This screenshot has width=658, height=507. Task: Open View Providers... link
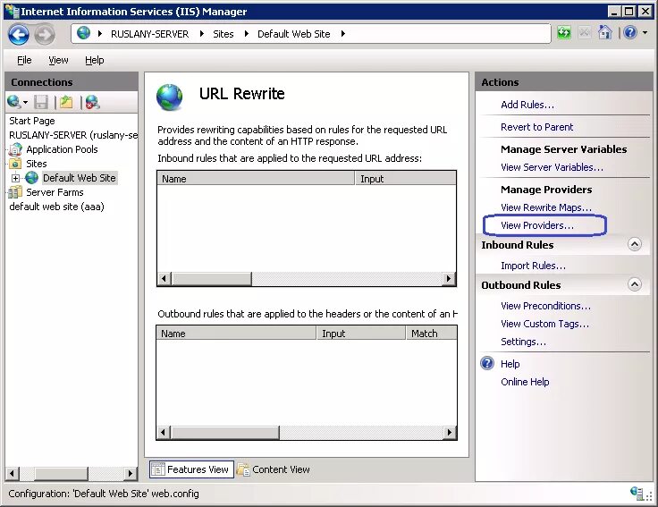537,225
